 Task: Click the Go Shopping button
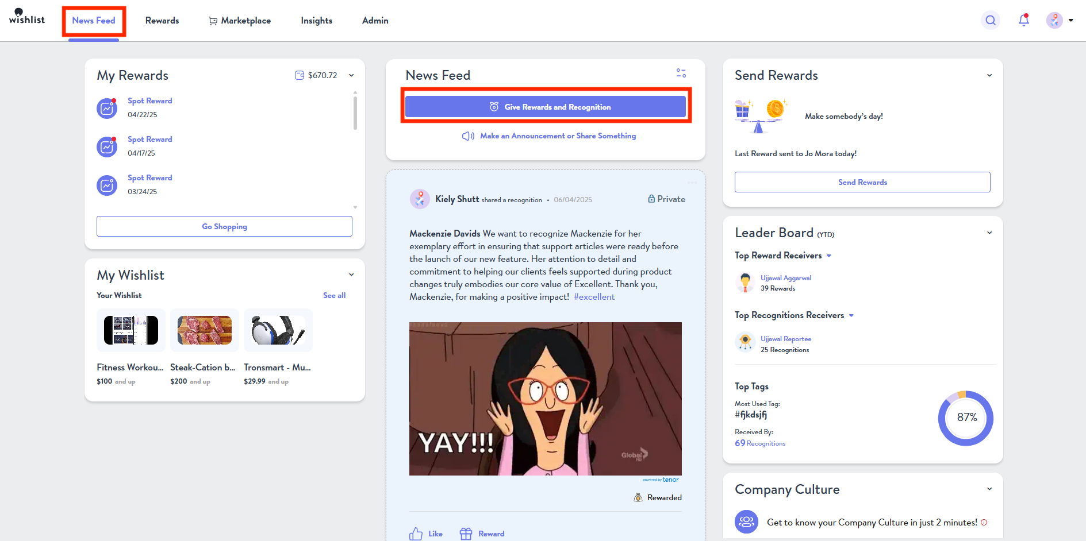click(x=224, y=226)
